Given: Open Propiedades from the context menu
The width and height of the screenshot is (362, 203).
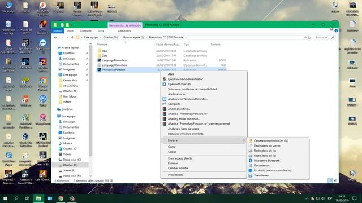Looking at the screenshot, I should [x=175, y=175].
